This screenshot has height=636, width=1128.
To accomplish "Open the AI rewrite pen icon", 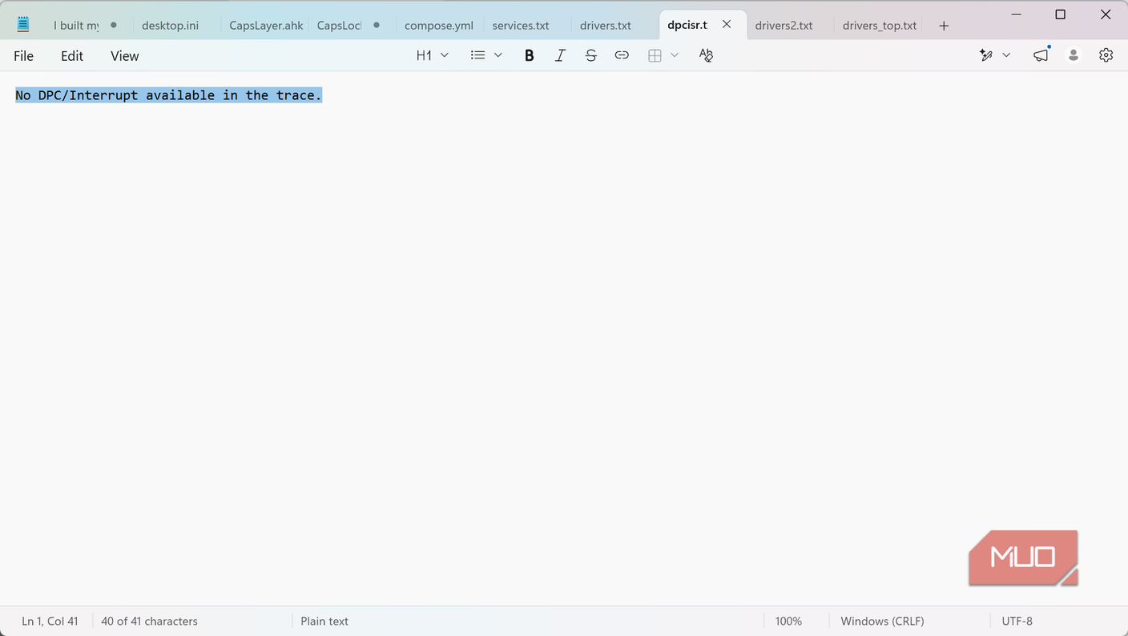I will (x=986, y=55).
